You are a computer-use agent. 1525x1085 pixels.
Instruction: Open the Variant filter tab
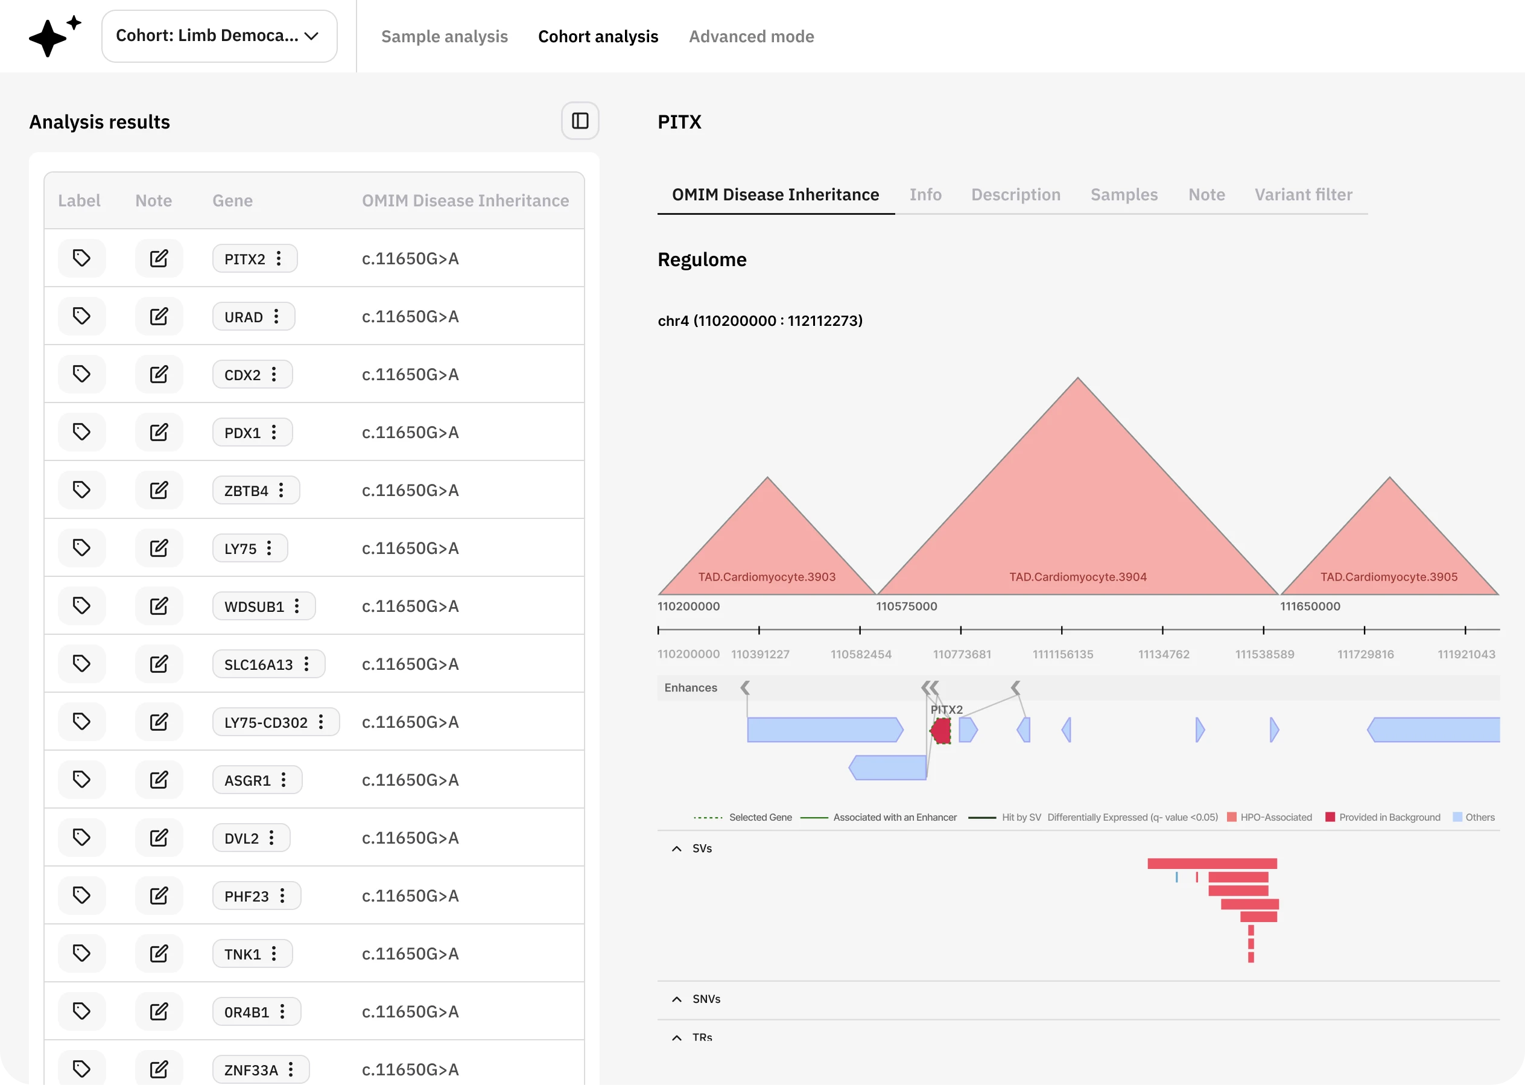click(x=1304, y=194)
